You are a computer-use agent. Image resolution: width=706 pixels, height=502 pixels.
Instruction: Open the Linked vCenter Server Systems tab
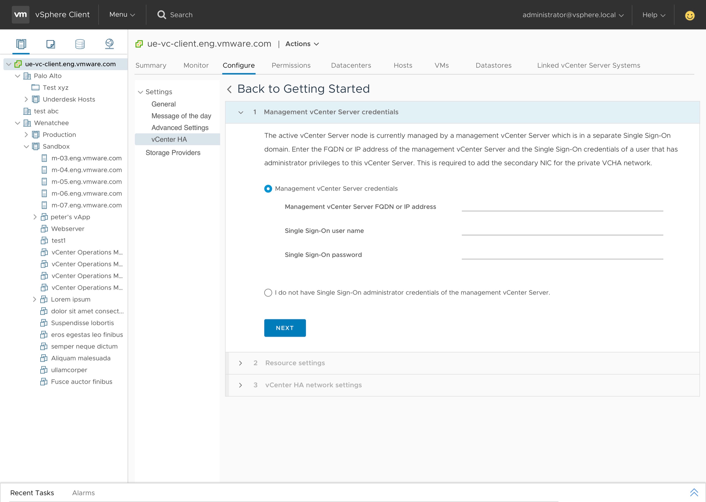pyautogui.click(x=589, y=66)
